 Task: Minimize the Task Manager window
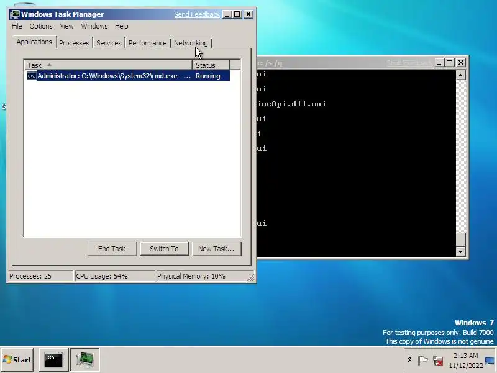(227, 14)
